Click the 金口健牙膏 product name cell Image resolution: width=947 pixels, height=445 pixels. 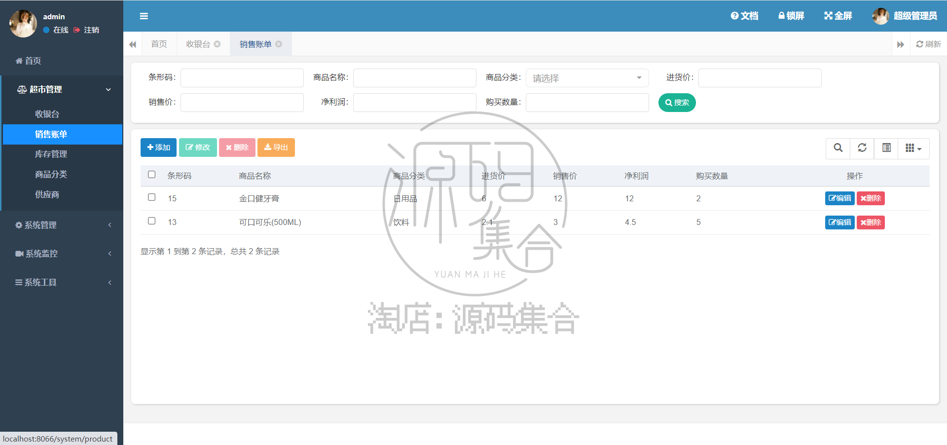tap(259, 198)
